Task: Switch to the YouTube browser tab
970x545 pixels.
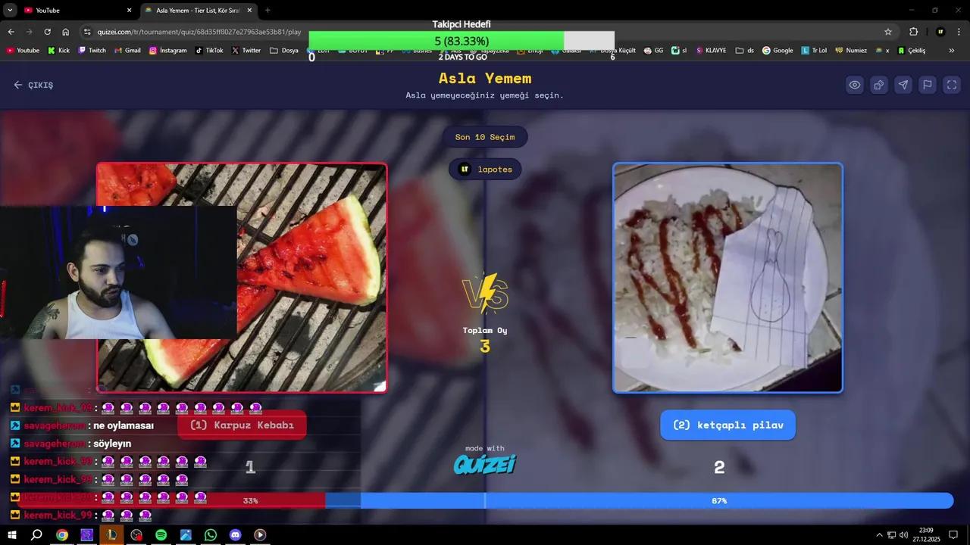Action: point(76,10)
